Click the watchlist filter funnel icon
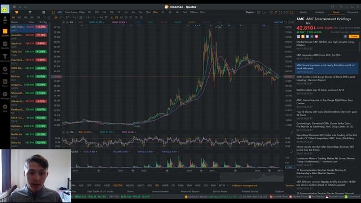 coord(30,12)
